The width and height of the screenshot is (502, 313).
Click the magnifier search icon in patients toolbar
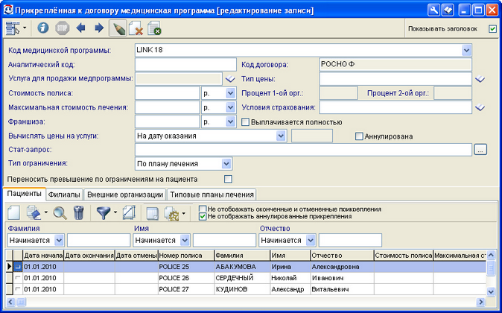(60, 213)
